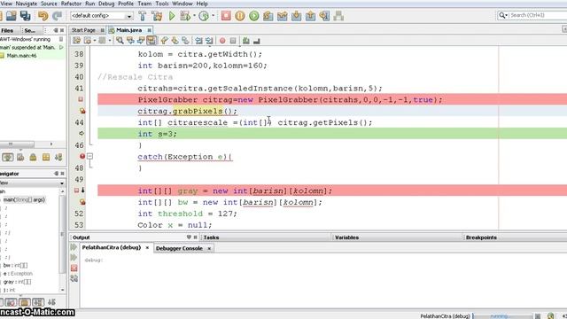This screenshot has height=319, width=567.
Task: Click the Save All toolbar icon
Action: (x=26, y=16)
